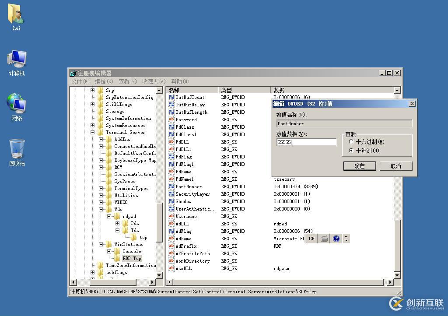Collapse the WinStations tree node
Screen dimensions: 448x316
[101, 244]
